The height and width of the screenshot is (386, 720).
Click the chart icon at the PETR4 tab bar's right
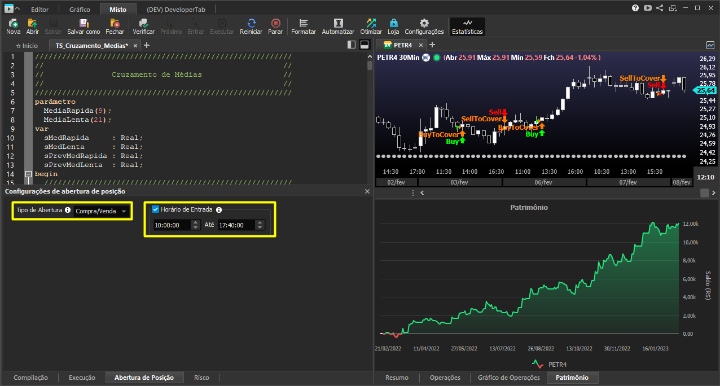710,45
